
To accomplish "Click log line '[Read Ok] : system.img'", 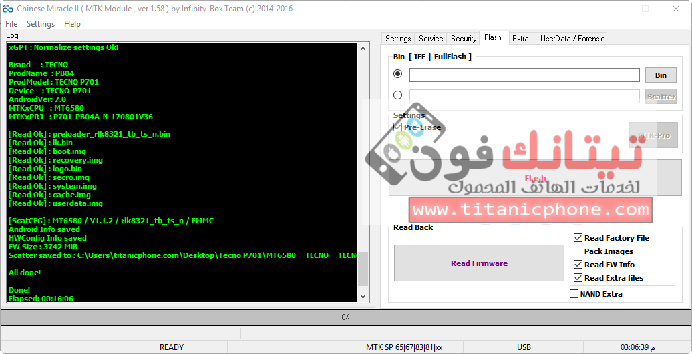I will point(53,186).
